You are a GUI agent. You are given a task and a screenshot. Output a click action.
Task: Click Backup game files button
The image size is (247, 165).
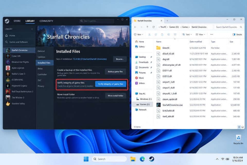[x=115, y=72]
